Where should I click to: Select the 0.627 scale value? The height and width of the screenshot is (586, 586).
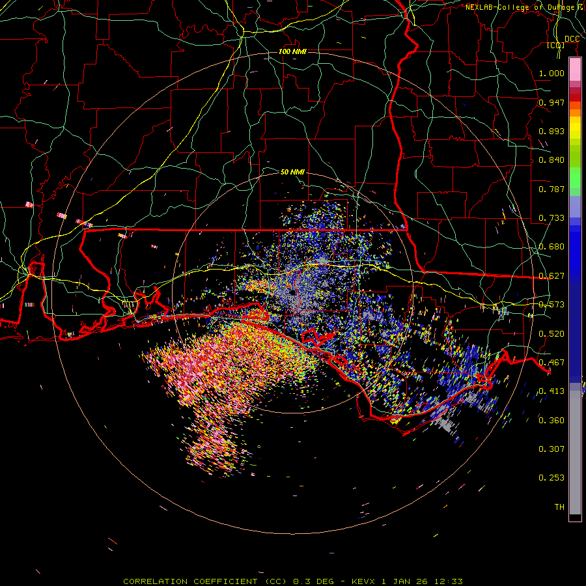pos(551,276)
